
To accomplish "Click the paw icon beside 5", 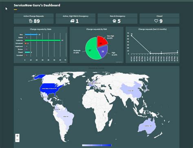I will point(114,21).
